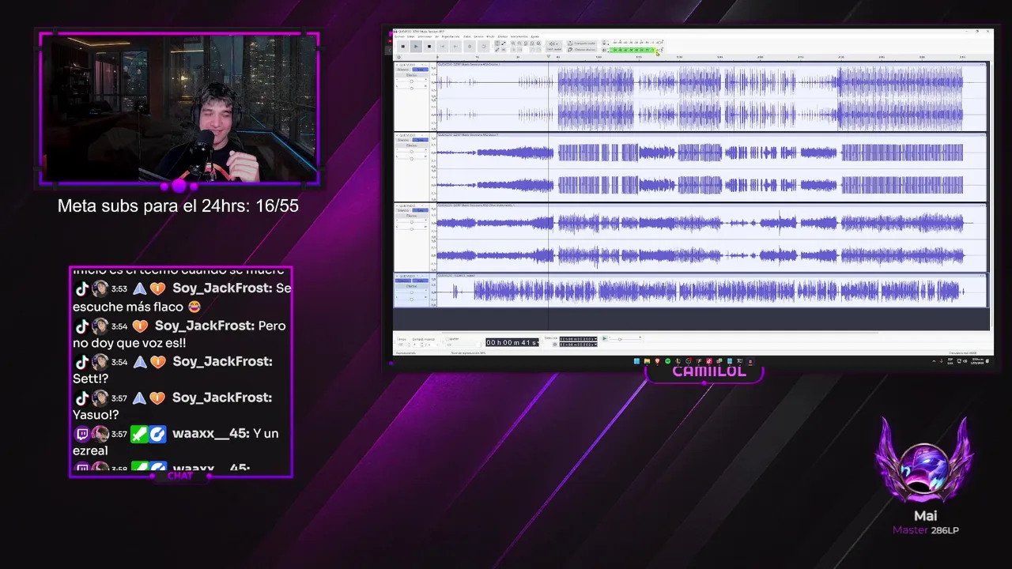The width and height of the screenshot is (1012, 569).
Task: Click the playback meter speaker icon
Action: 605,50
